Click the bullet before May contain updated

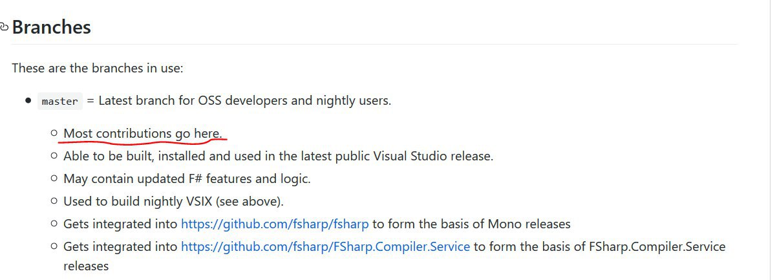point(54,178)
